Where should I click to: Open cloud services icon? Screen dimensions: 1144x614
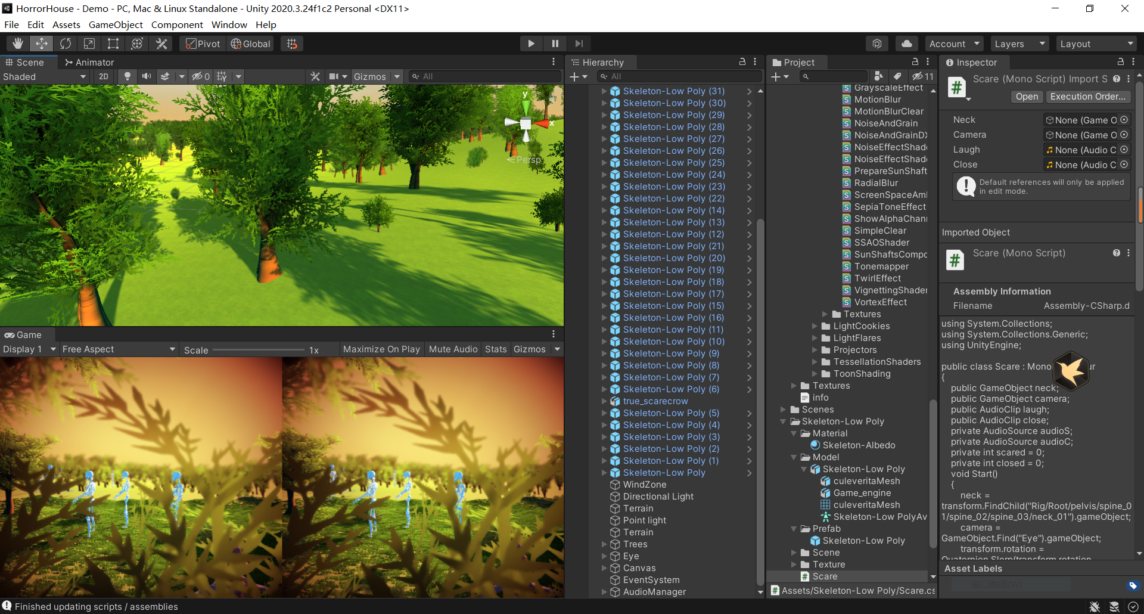[906, 44]
